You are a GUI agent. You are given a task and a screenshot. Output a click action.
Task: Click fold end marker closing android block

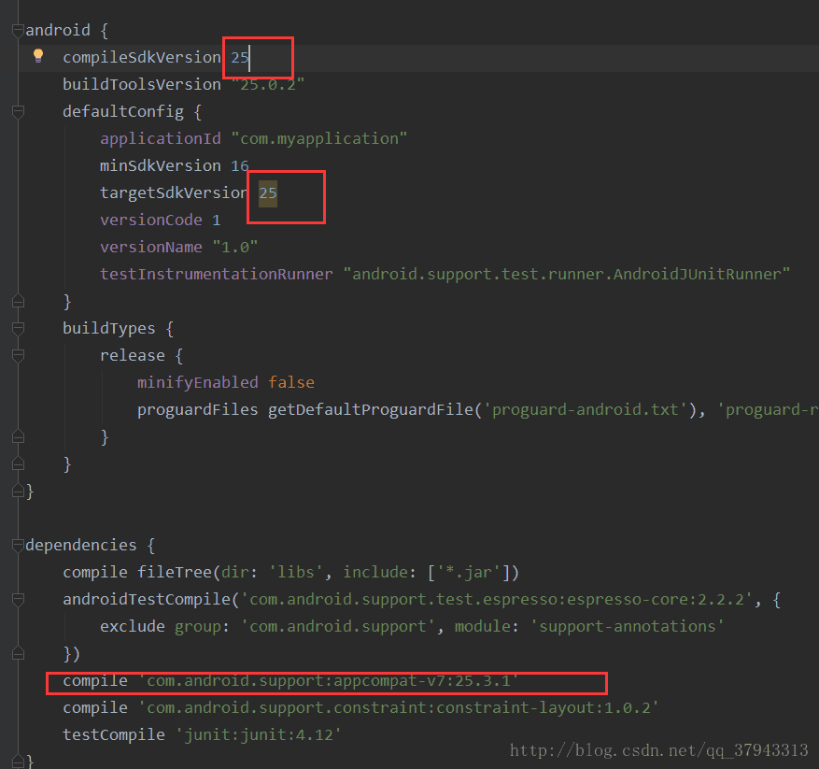coord(18,491)
